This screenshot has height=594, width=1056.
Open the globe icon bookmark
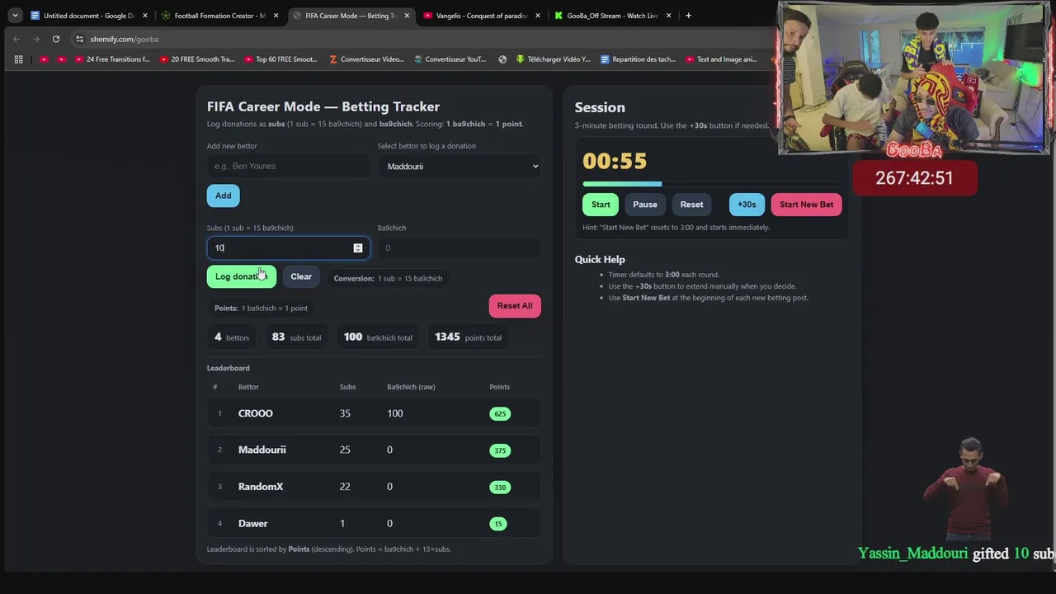pyautogui.click(x=502, y=59)
